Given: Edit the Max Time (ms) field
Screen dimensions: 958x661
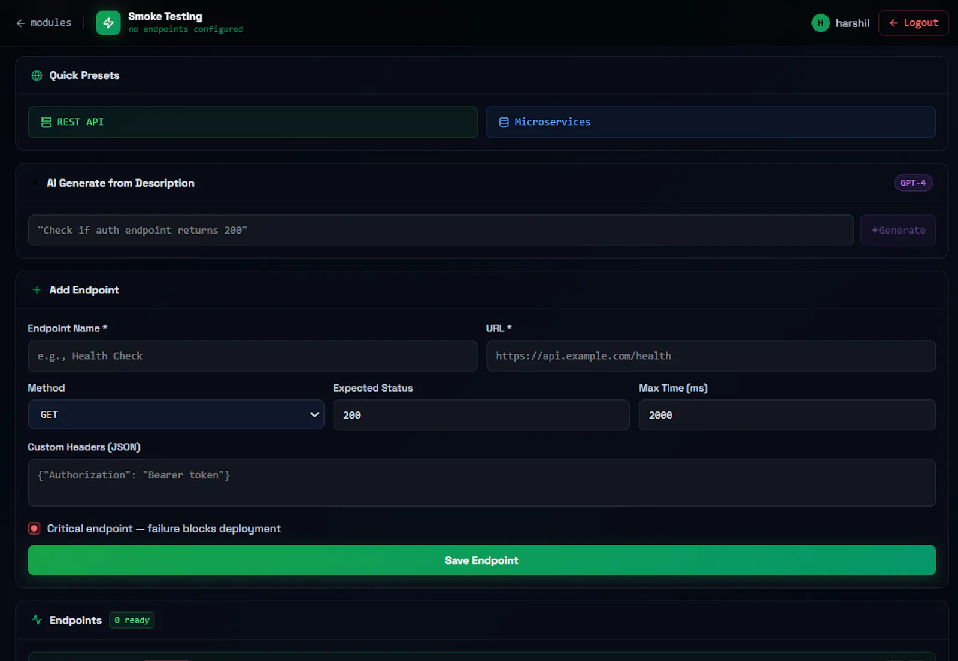Looking at the screenshot, I should click(787, 415).
